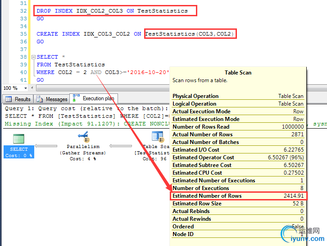Open the 100 % zoom dropdown
327x246 pixels.
tap(26, 88)
